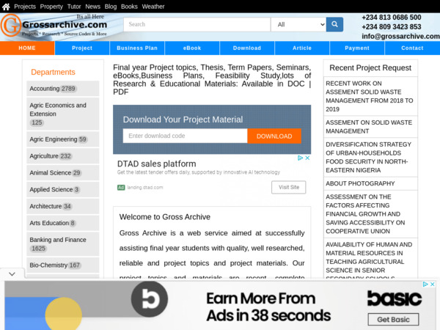Click the green Ad badge icon

pos(121,187)
